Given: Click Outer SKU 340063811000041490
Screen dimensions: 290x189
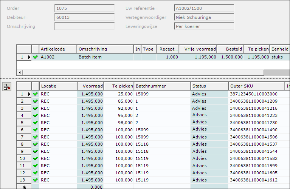Looking at the screenshot, I should 256,130.
